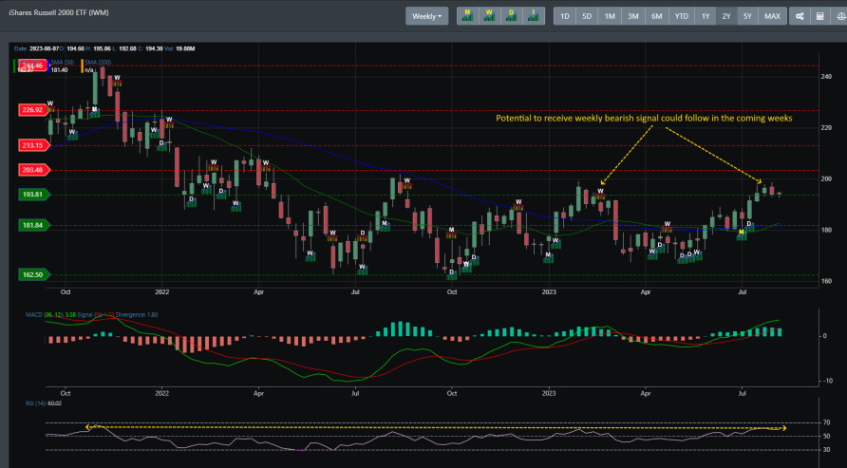This screenshot has width=847, height=468.
Task: Select the 213.15 red level label
Action: [x=33, y=145]
